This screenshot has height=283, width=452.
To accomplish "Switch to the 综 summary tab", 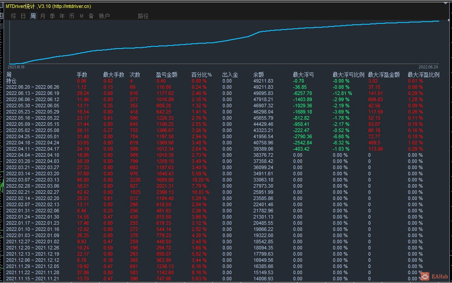I will [x=14, y=16].
